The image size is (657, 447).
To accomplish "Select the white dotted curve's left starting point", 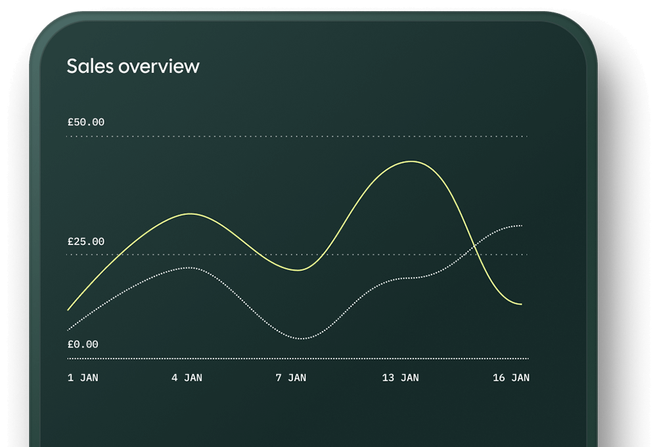I will tap(68, 330).
